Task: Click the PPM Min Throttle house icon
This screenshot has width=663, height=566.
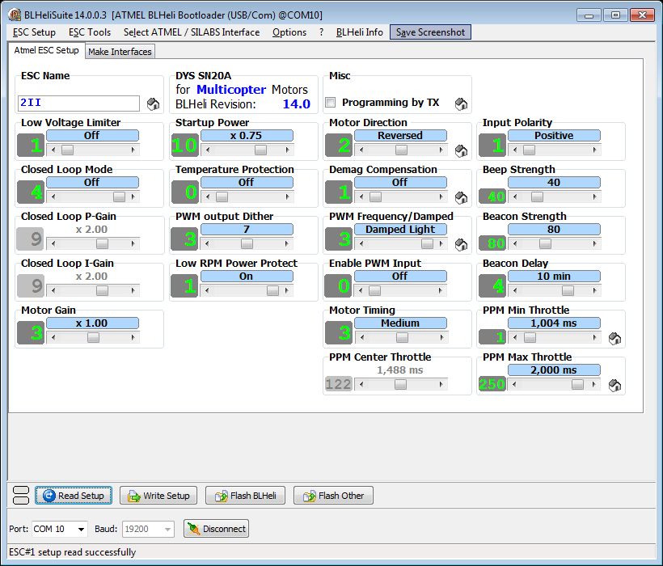Action: point(614,338)
